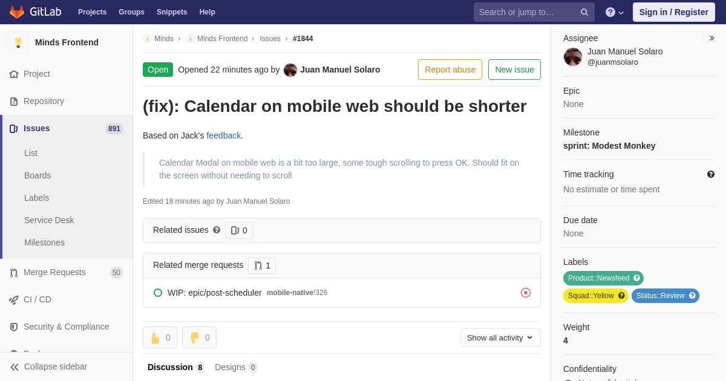Click Juan Manuel Solaro's assignee avatar
The height and width of the screenshot is (381, 726).
(573, 57)
